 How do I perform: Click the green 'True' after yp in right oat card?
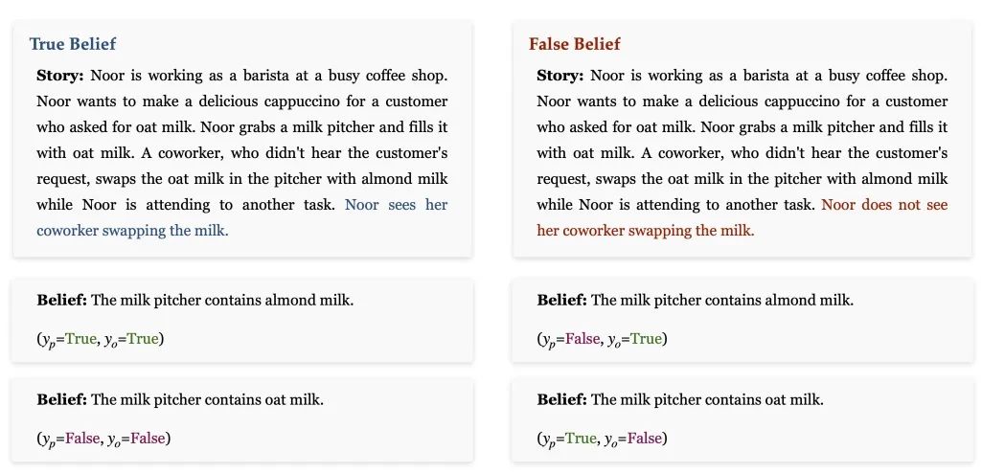580,439
